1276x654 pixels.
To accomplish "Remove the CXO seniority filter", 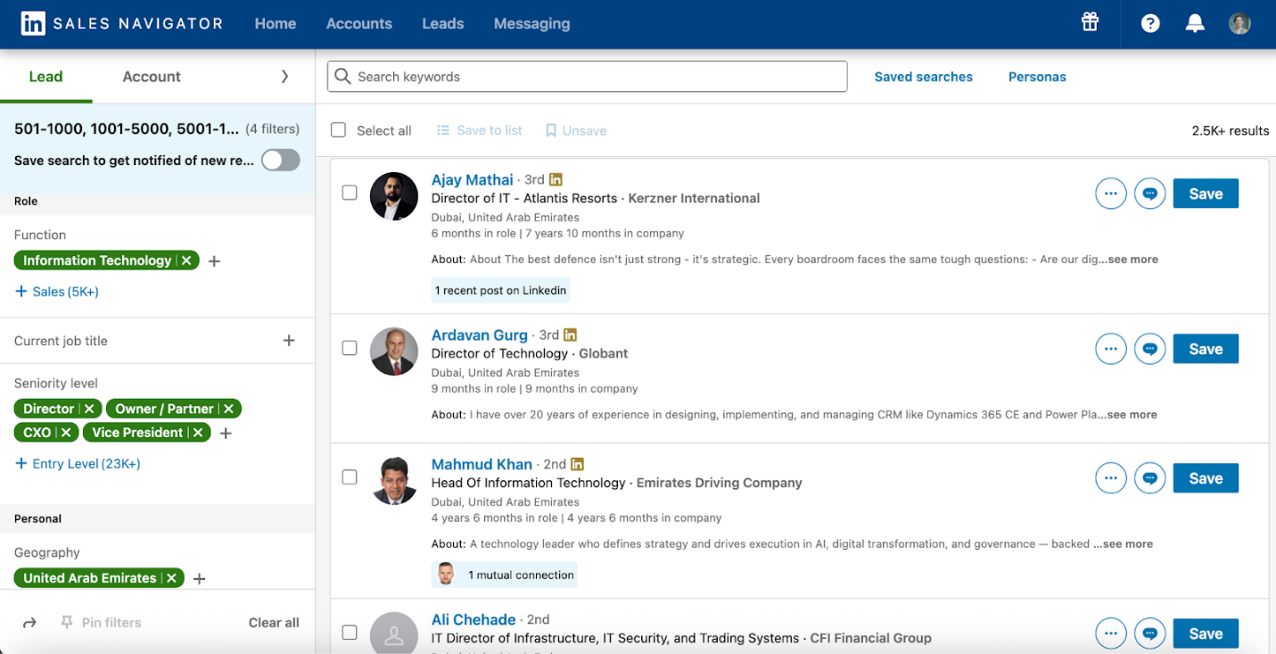I will [x=66, y=433].
